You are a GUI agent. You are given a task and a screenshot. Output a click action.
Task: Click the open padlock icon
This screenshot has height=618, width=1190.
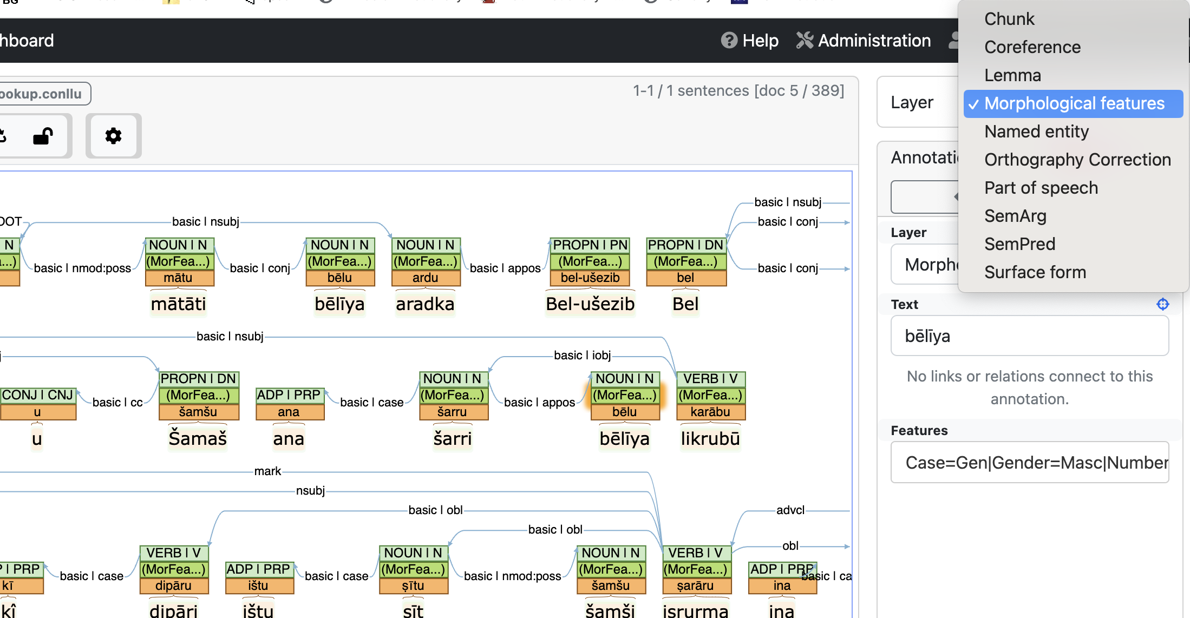(x=43, y=136)
